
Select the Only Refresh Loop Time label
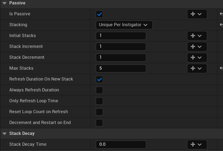(34, 101)
